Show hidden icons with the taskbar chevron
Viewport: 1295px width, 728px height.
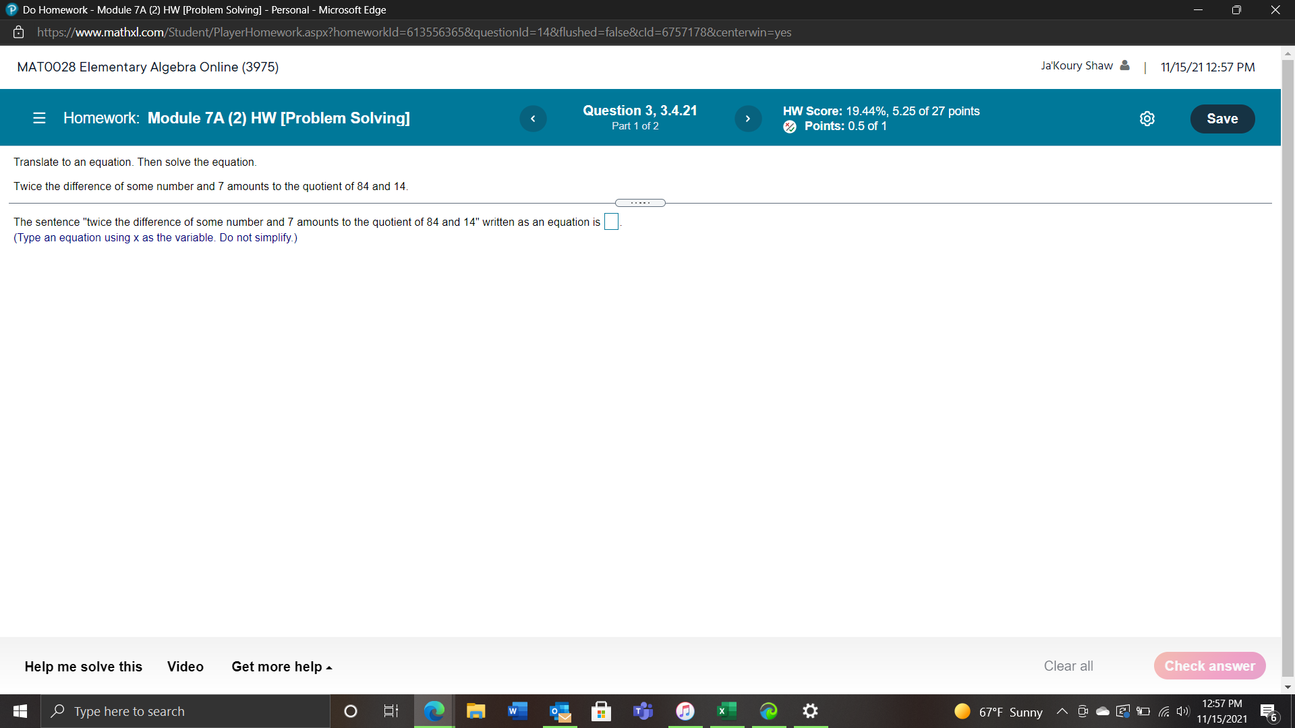tap(1061, 711)
